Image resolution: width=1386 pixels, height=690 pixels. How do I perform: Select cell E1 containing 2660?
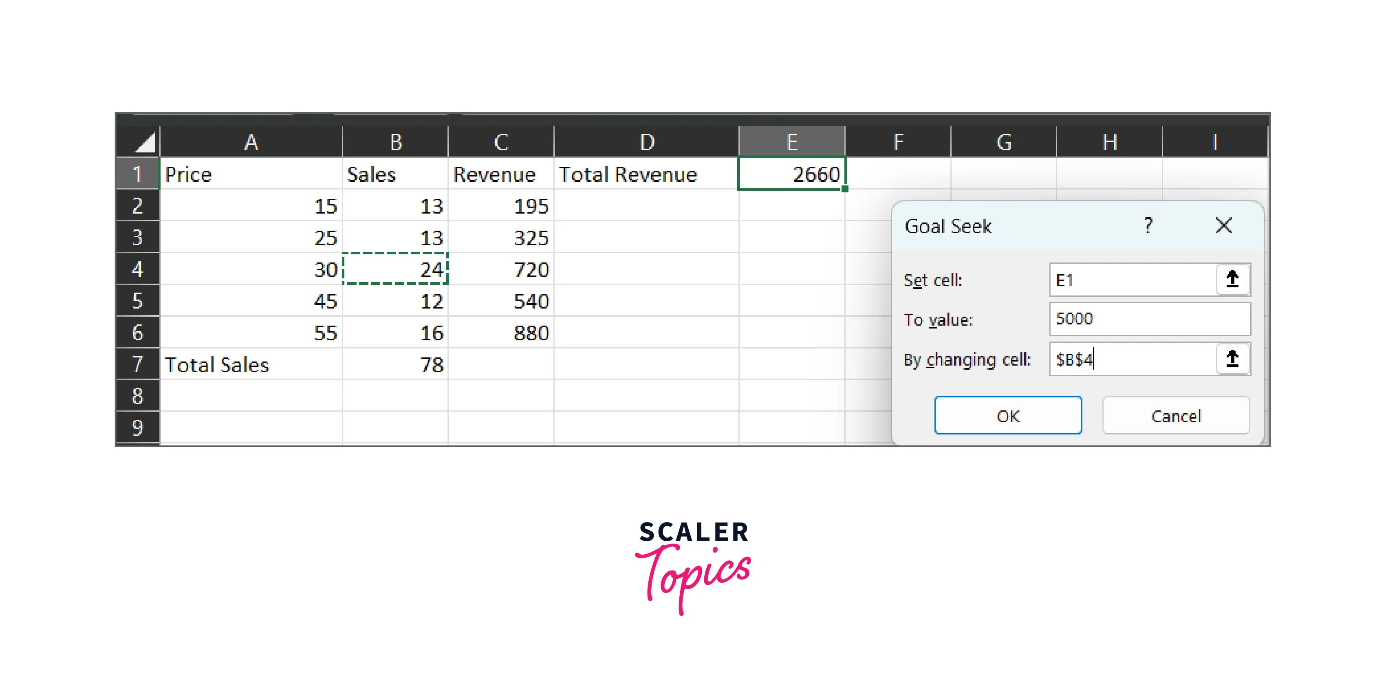coord(791,174)
